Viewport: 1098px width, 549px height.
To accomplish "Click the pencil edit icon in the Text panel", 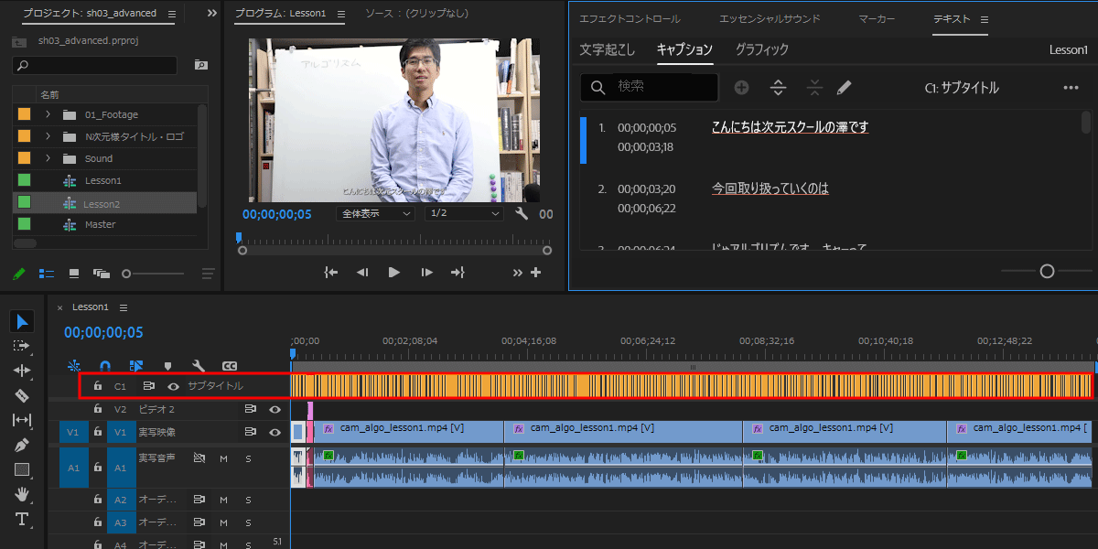I will click(x=844, y=88).
